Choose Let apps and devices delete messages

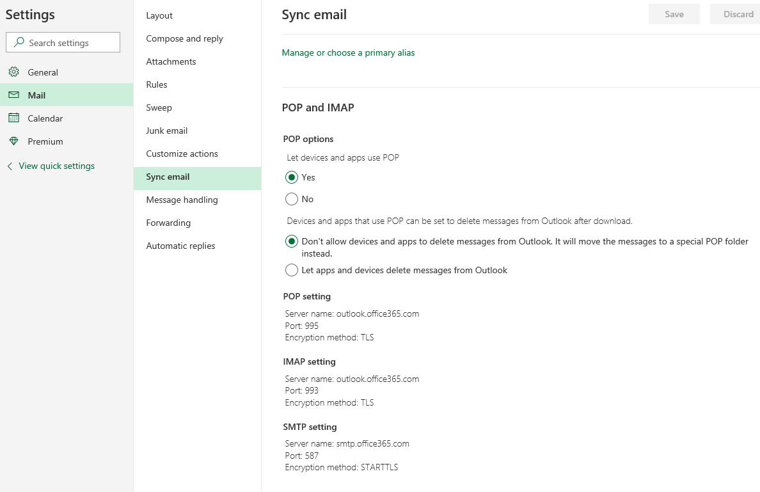point(292,270)
